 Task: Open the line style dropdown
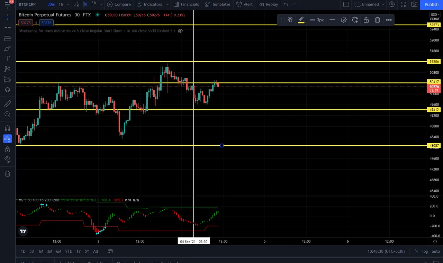[332, 20]
